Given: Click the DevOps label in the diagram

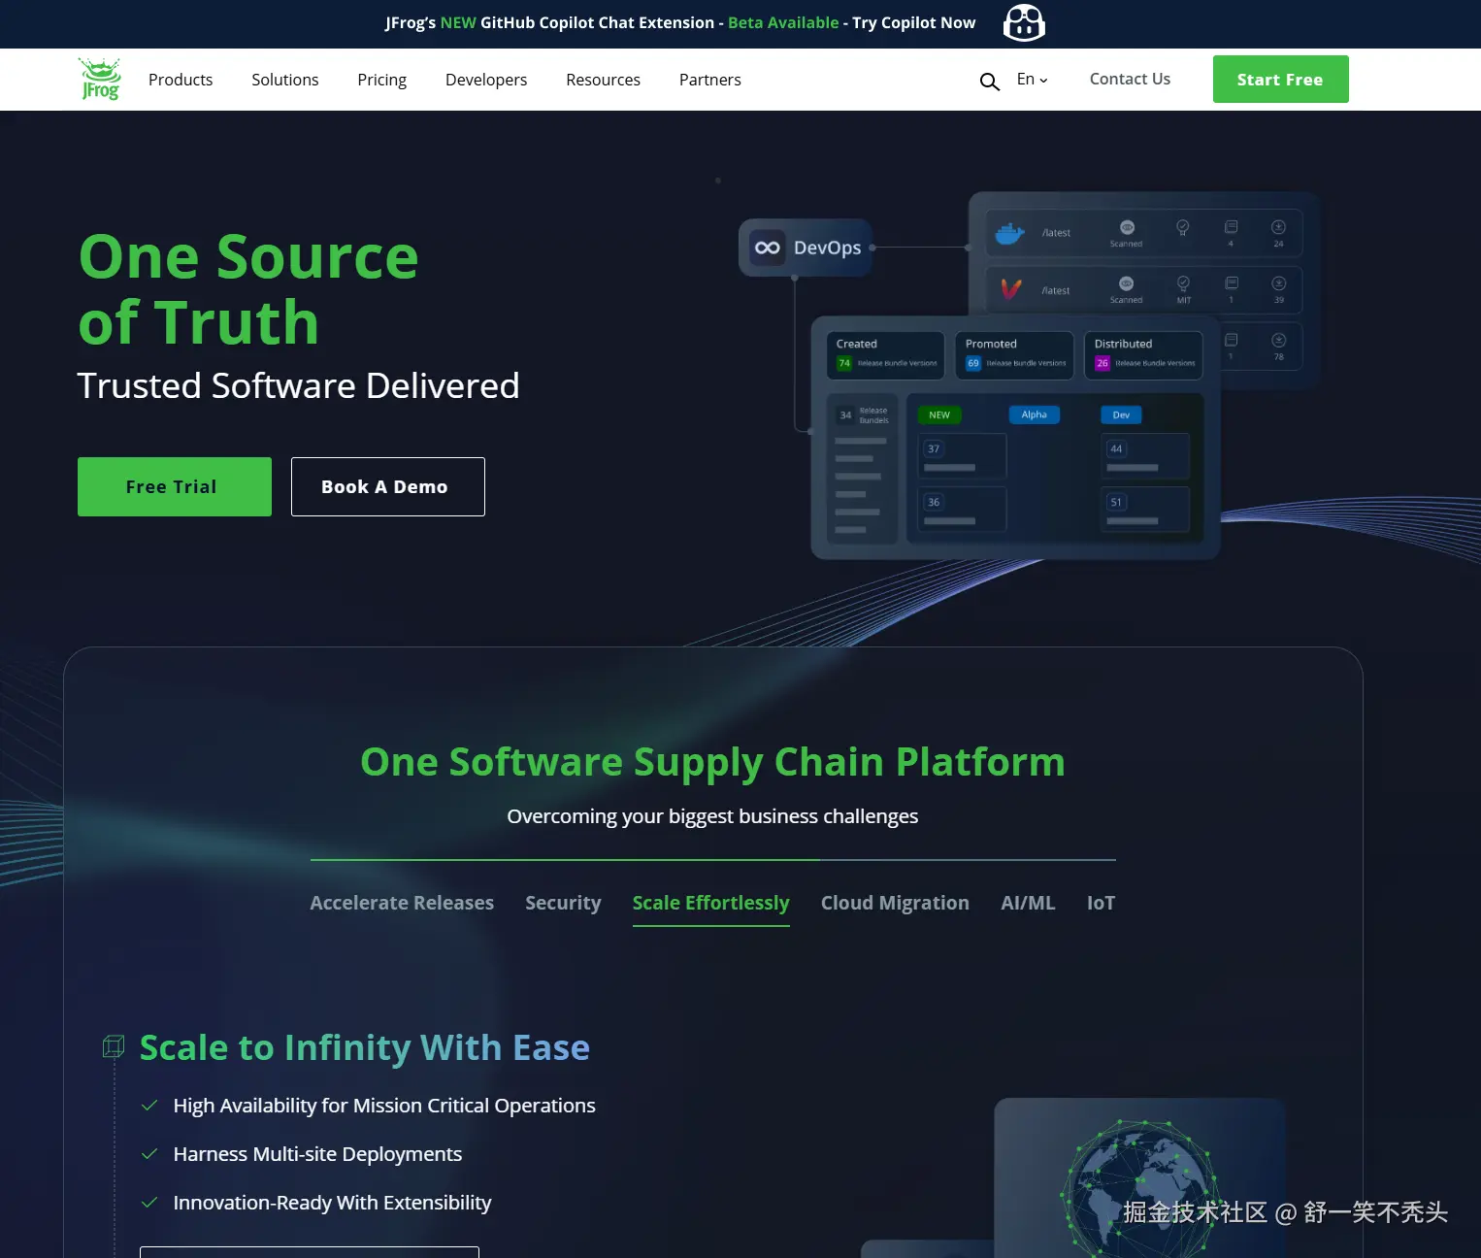Looking at the screenshot, I should point(828,248).
